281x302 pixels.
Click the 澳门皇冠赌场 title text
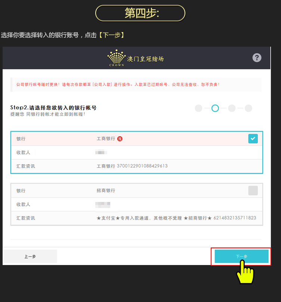145,59
